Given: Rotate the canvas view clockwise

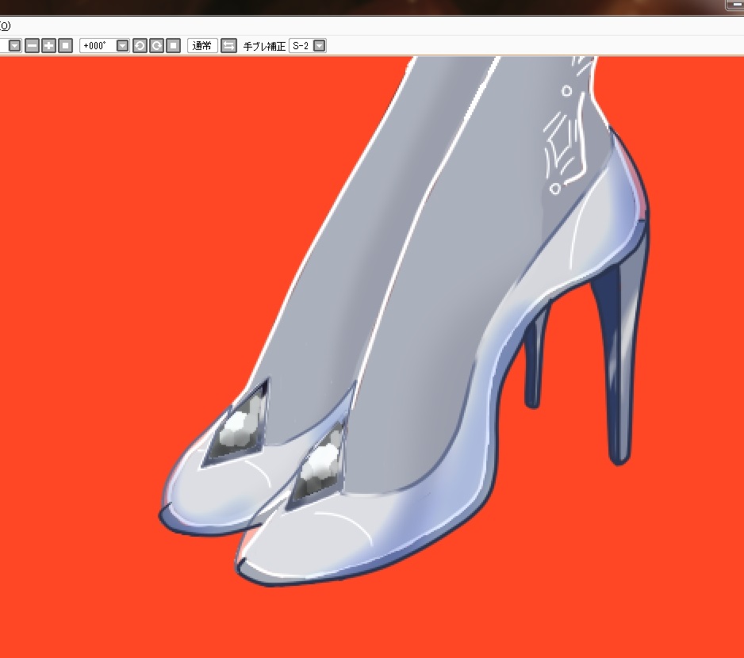Looking at the screenshot, I should coord(156,46).
